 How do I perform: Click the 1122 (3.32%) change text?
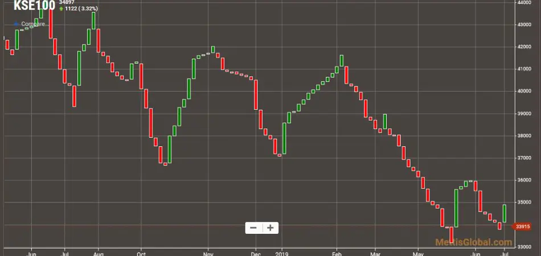[81, 9]
